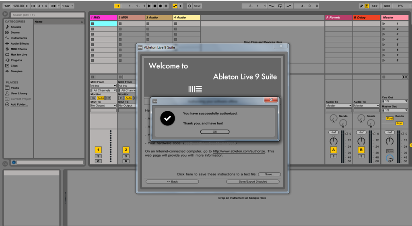
Task: Click the Punch-In switch icon
Action: (x=272, y=6)
